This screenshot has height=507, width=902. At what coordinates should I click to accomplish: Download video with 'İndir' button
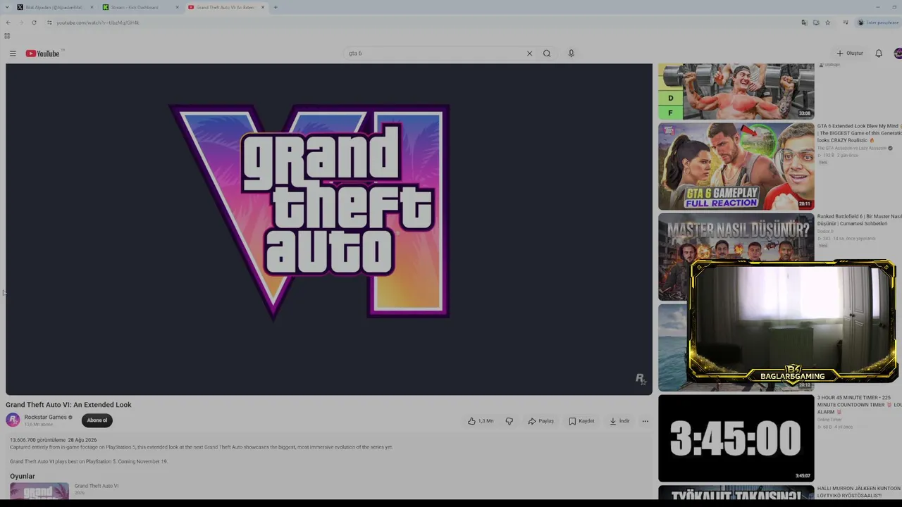pyautogui.click(x=620, y=421)
